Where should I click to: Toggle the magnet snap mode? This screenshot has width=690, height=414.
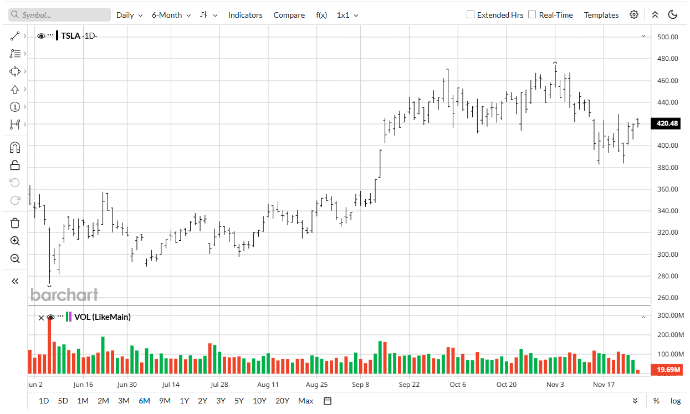[15, 147]
